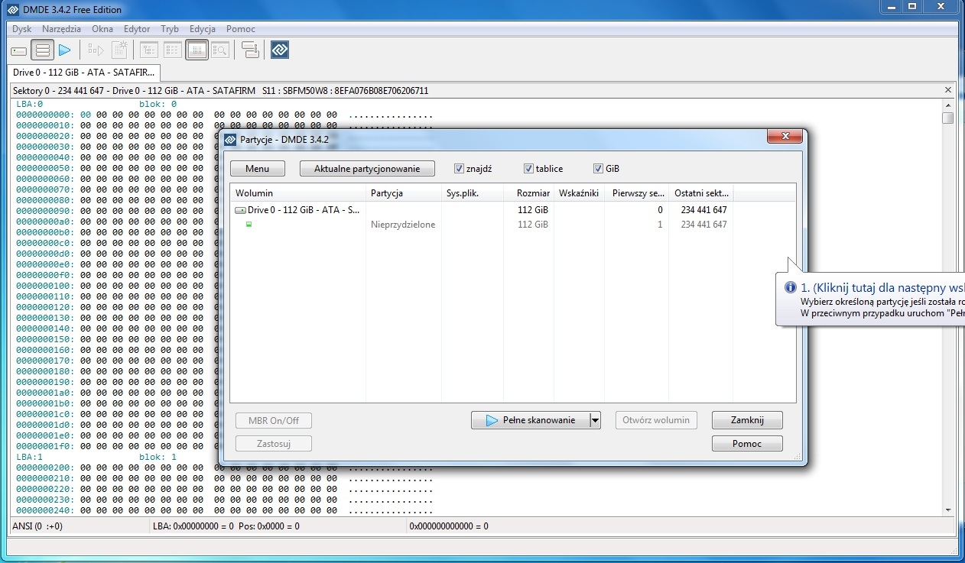Toggle the znajdź checkbox
This screenshot has width=965, height=563.
click(x=459, y=168)
